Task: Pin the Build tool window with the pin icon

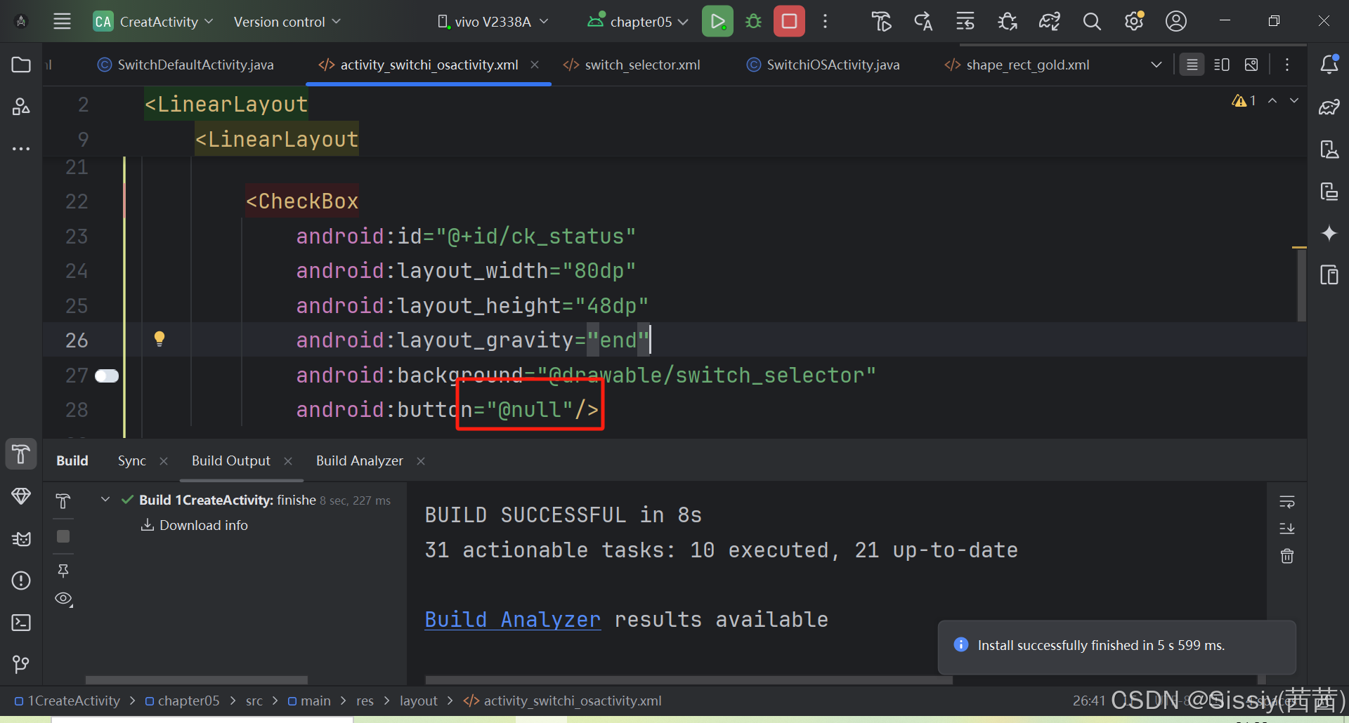Action: coord(63,571)
